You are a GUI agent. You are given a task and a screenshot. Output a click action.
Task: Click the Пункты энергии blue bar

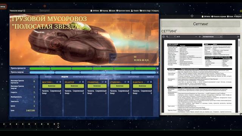pos(93,72)
